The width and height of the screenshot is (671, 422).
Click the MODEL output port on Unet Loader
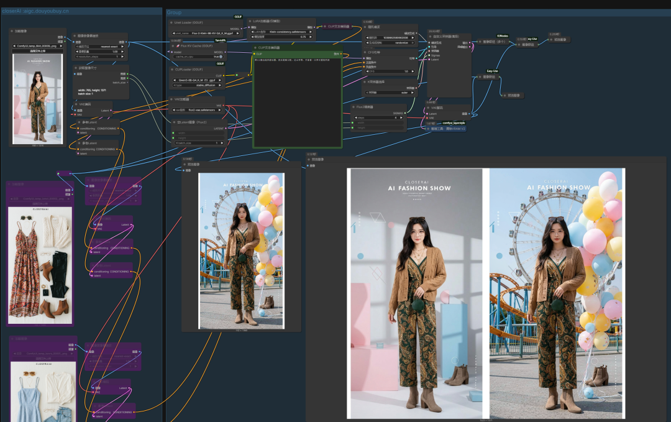tap(241, 28)
